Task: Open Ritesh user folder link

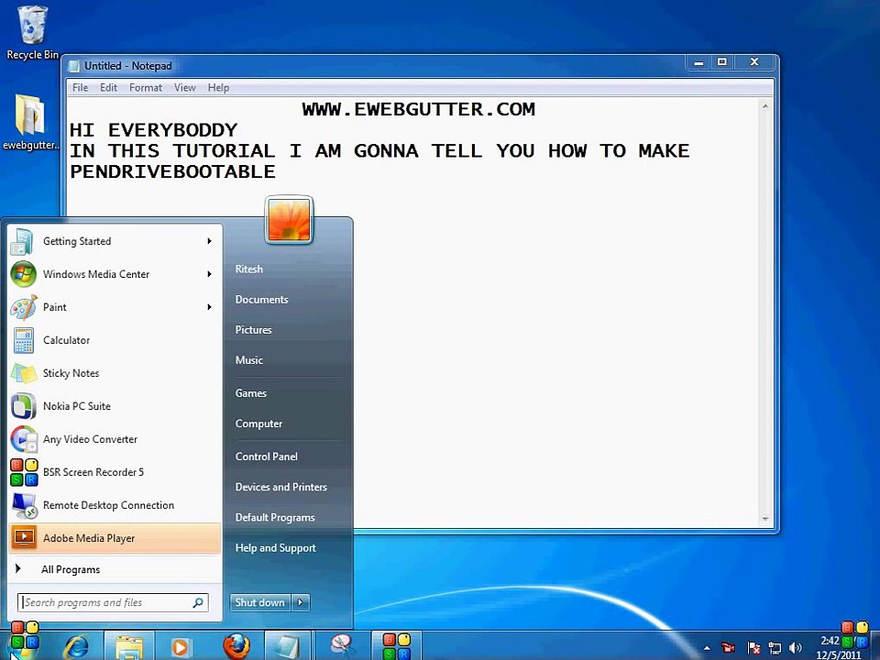Action: (x=248, y=269)
